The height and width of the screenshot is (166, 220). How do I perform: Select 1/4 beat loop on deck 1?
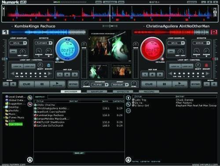[17, 73]
